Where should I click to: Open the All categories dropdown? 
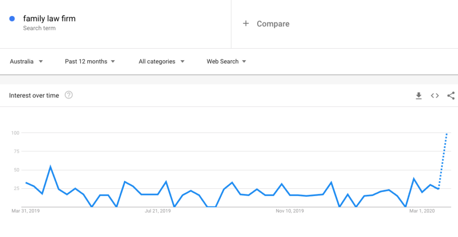pyautogui.click(x=161, y=62)
